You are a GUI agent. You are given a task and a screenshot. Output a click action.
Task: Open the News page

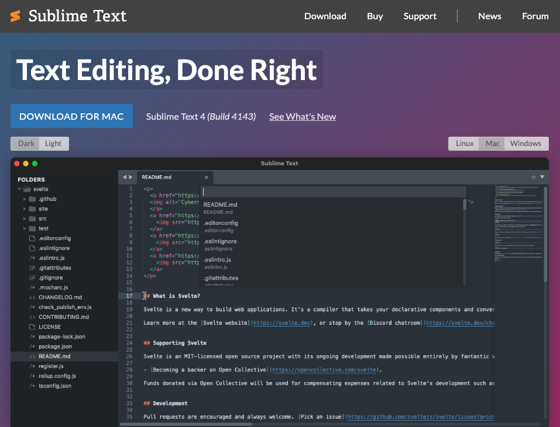click(490, 16)
